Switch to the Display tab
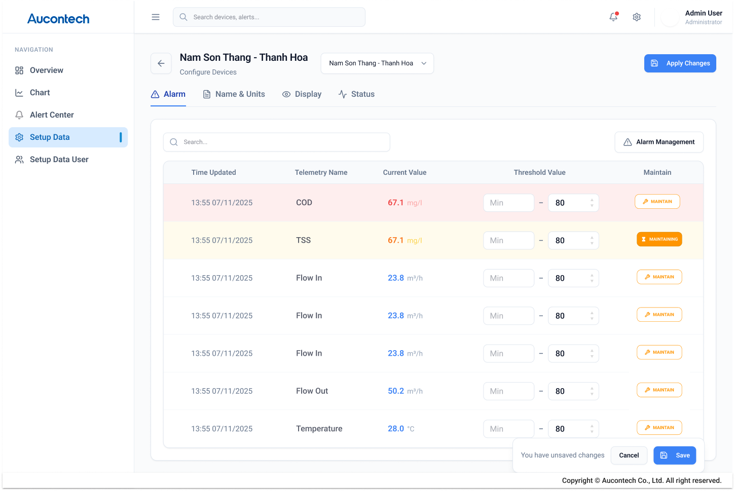735x491 pixels. 302,94
